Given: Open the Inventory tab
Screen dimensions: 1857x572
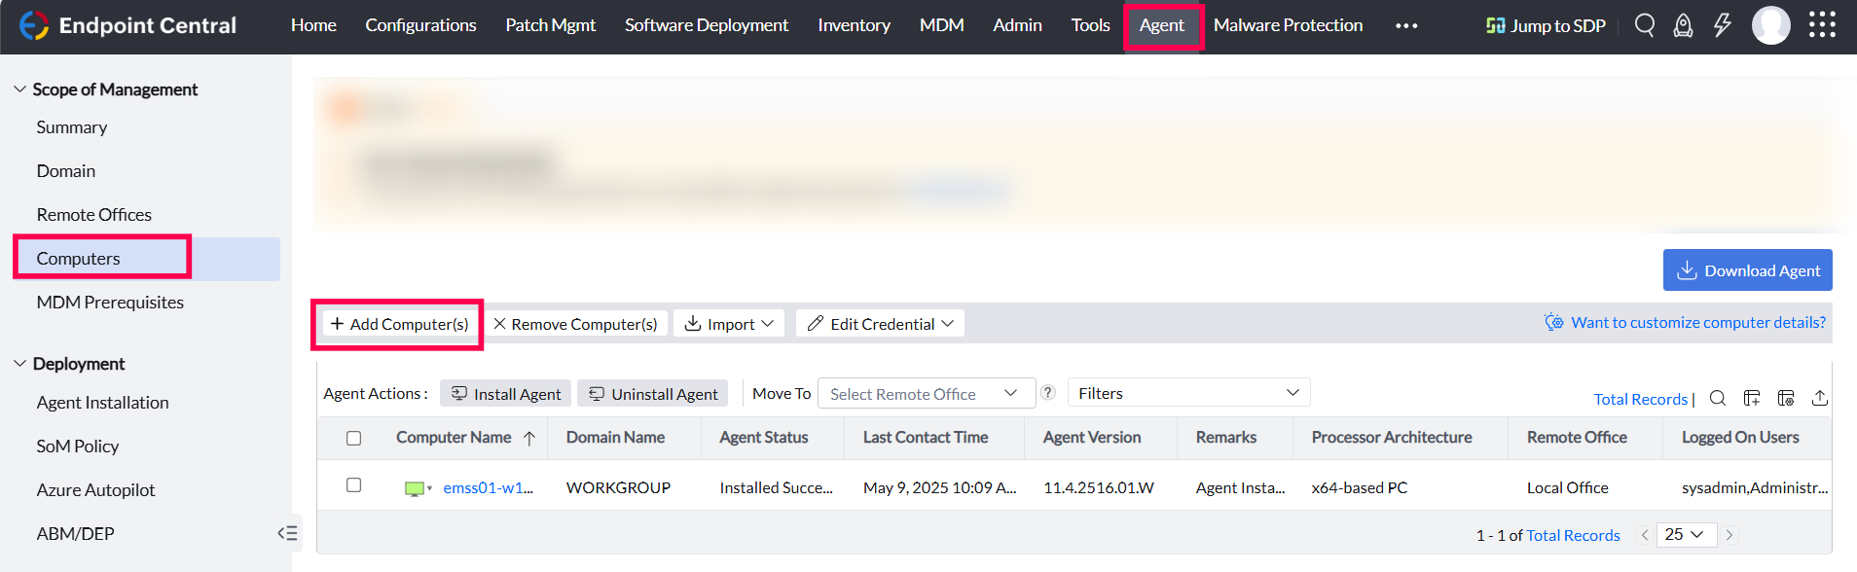Looking at the screenshot, I should coord(854,25).
